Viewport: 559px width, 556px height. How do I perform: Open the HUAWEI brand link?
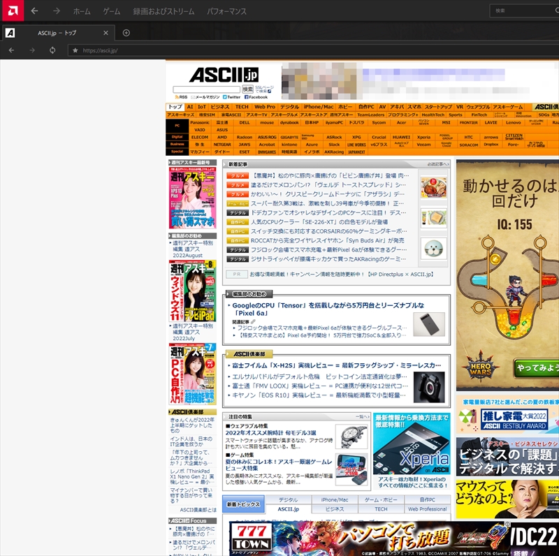coord(401,137)
